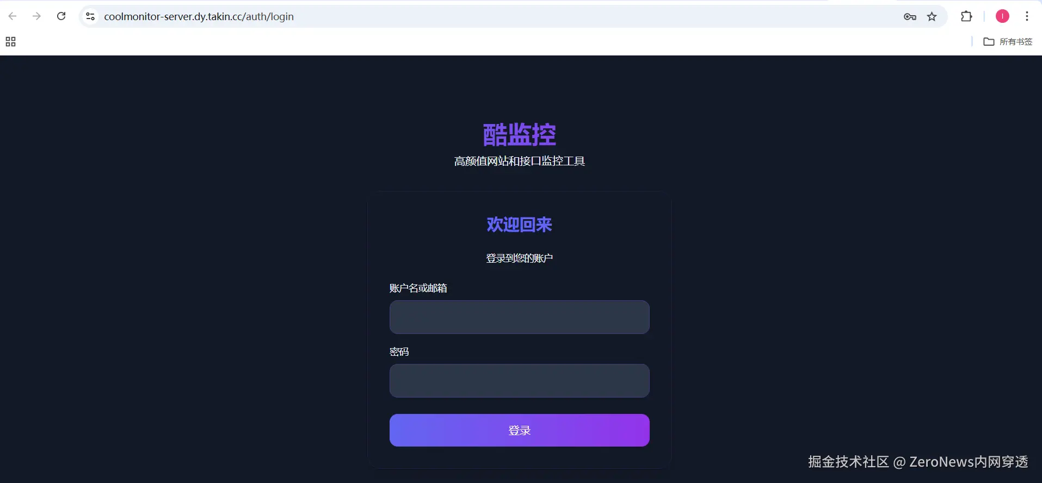The image size is (1042, 483).
Task: Open the pink profile avatar
Action: point(1002,16)
